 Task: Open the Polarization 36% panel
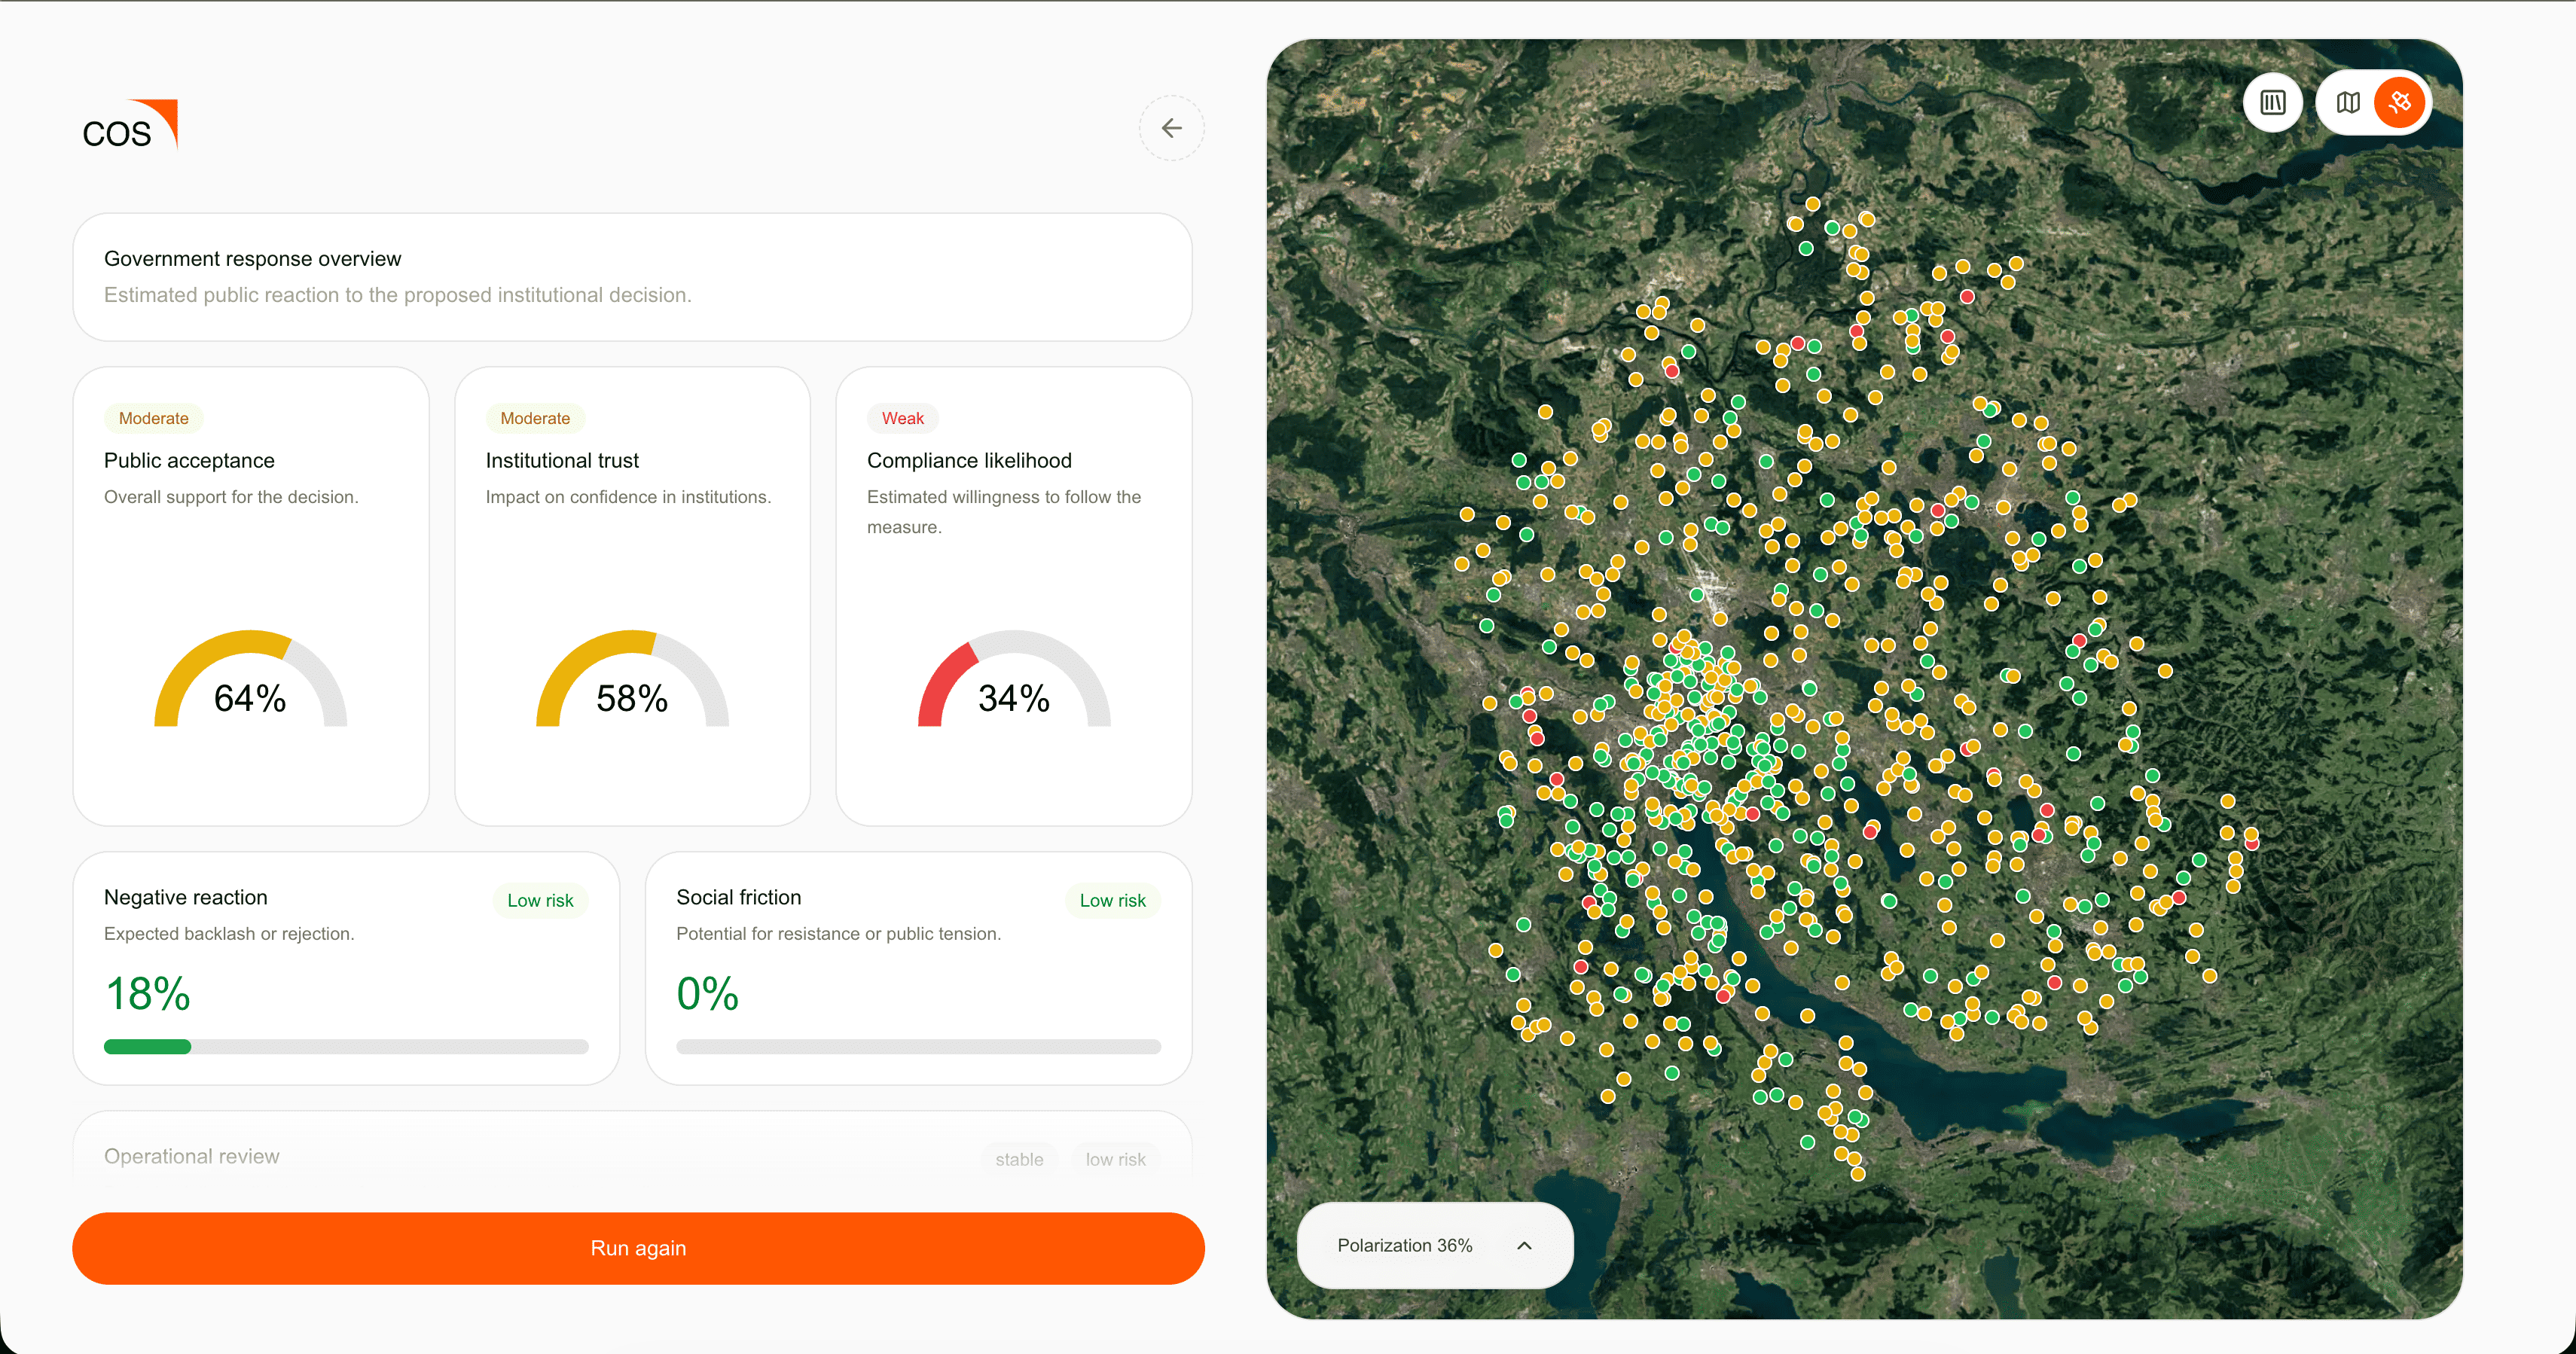coord(1434,1245)
